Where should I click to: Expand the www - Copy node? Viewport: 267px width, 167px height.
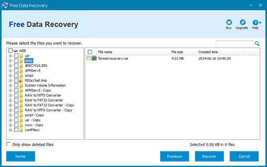10,125
